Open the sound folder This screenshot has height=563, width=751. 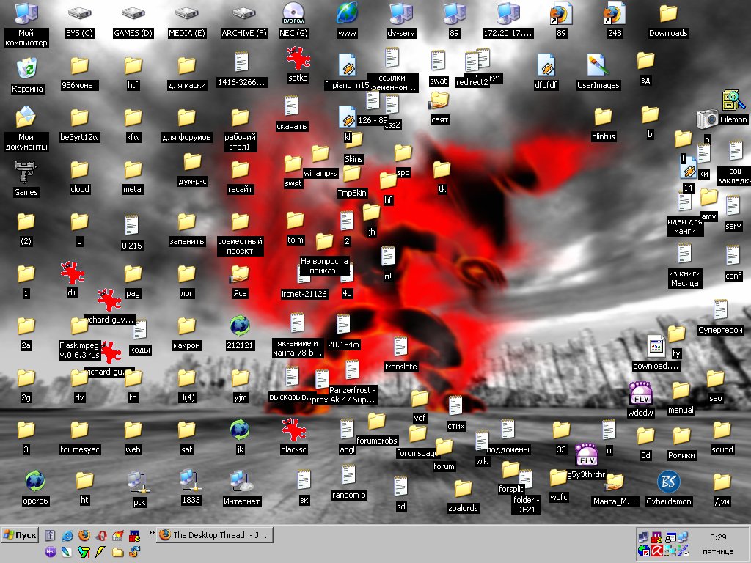tap(722, 438)
